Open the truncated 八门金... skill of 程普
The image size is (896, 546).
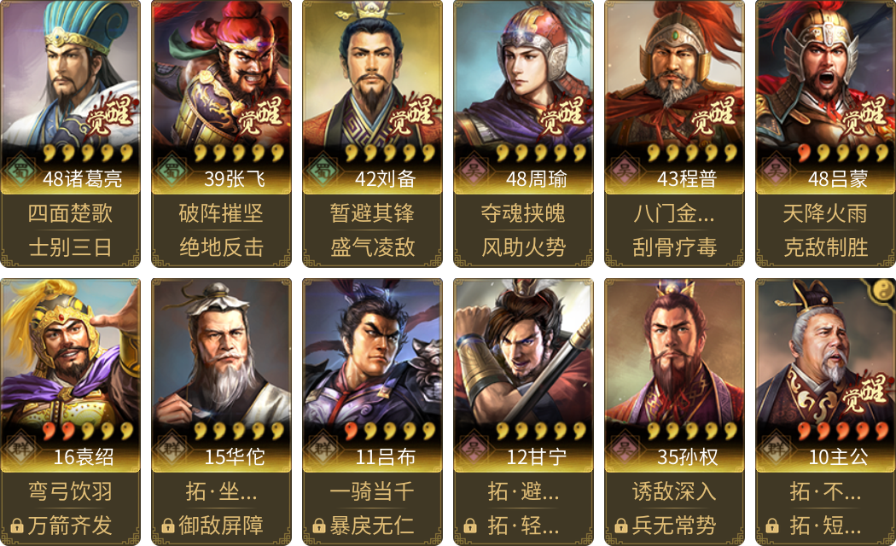click(x=674, y=213)
